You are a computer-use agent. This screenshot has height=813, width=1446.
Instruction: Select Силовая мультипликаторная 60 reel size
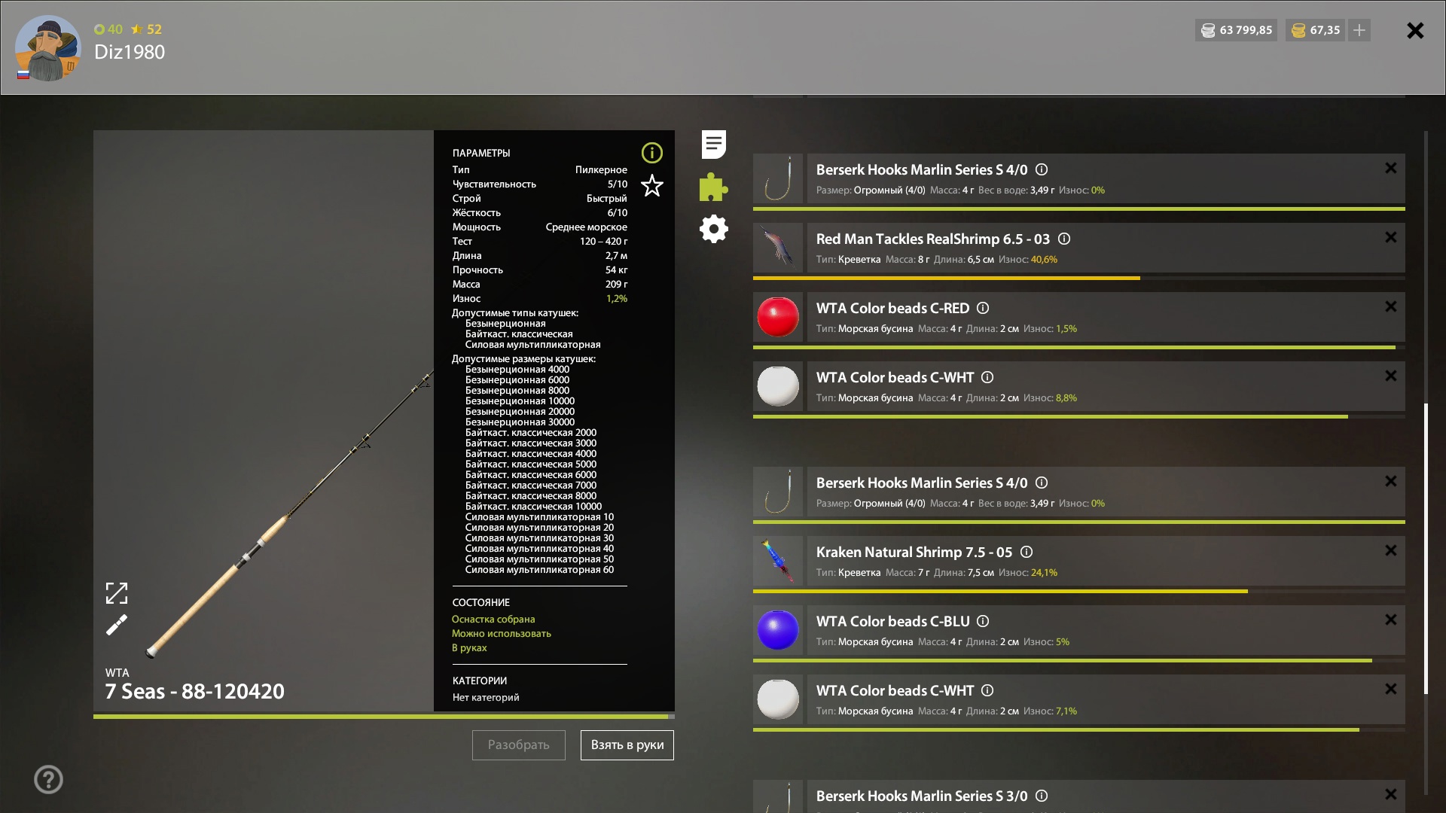click(539, 569)
